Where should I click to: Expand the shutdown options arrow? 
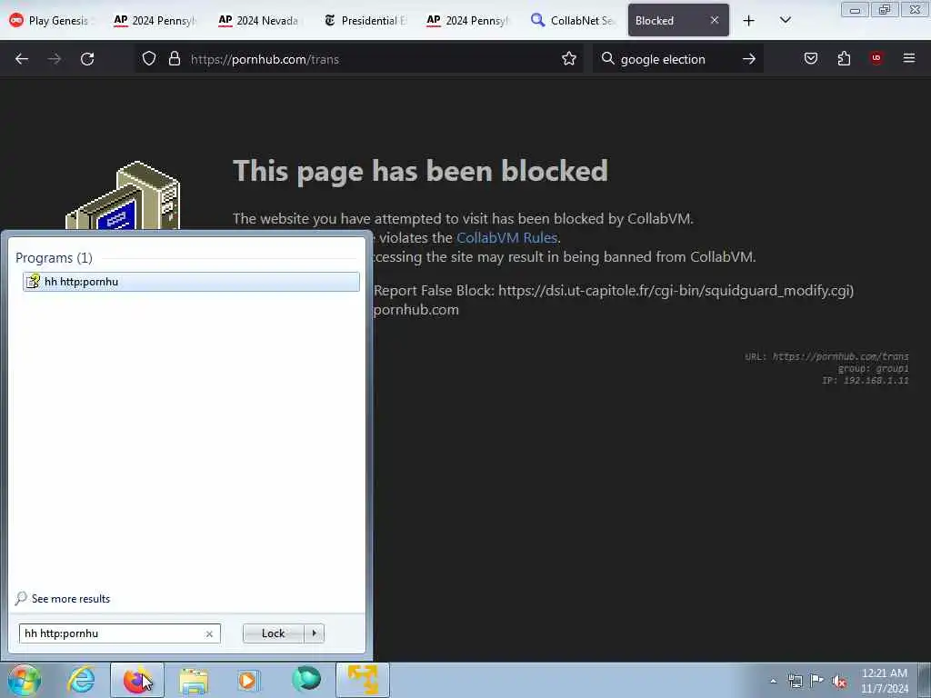pyautogui.click(x=314, y=633)
